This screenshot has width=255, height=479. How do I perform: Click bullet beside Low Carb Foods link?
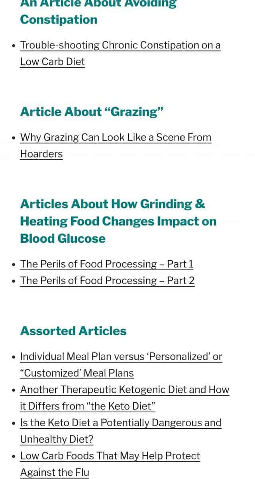[14, 456]
